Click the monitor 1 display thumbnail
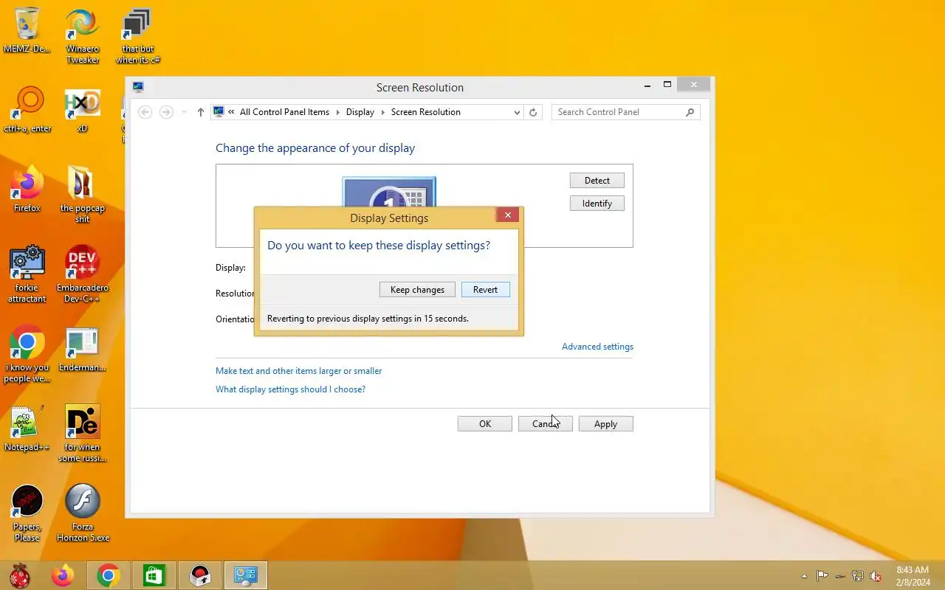This screenshot has width=945, height=590. click(389, 192)
